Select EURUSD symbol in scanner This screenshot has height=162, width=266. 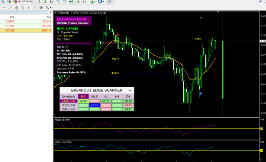coord(69,101)
